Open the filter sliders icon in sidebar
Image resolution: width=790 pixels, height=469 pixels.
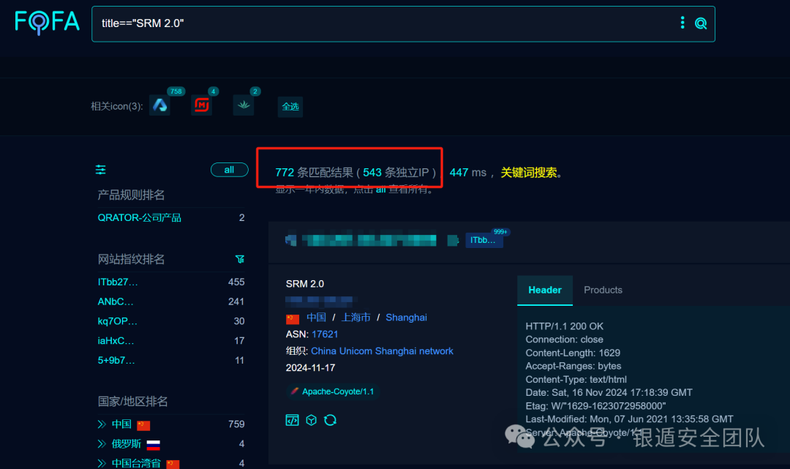(x=101, y=170)
